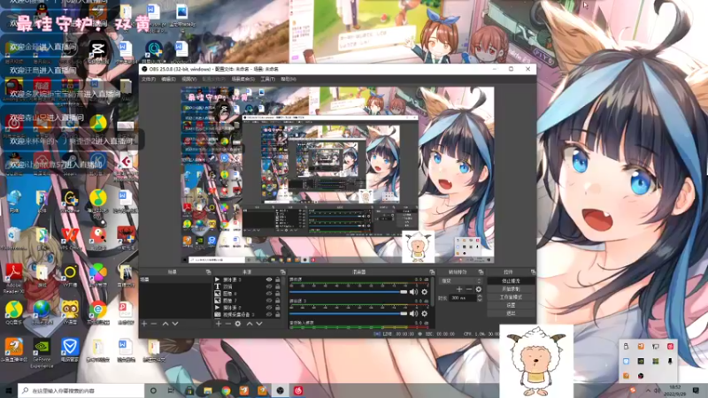Open GeForce Experience desktop shortcut
The image size is (708, 398).
[42, 353]
